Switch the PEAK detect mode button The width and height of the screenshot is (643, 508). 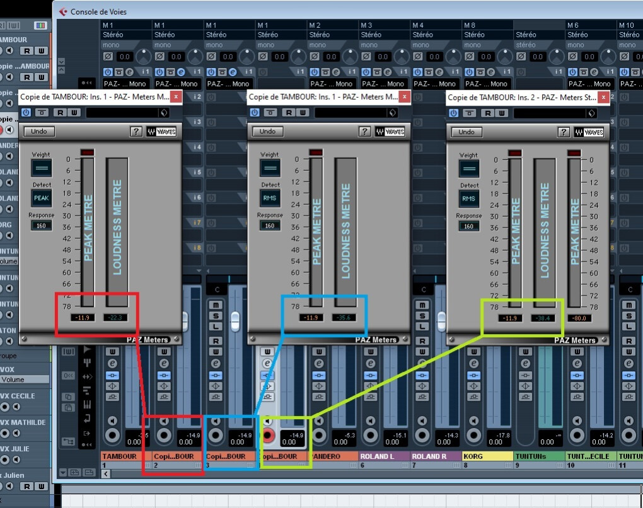coord(42,198)
